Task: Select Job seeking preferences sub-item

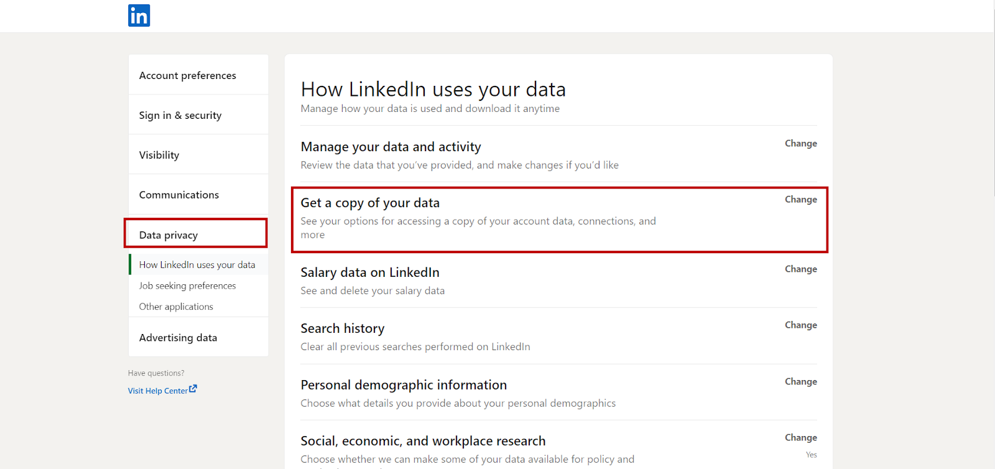Action: pyautogui.click(x=187, y=286)
